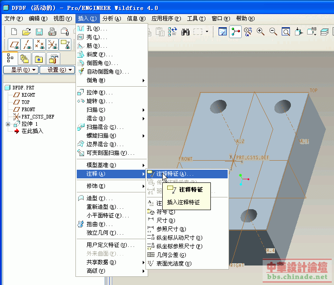
Task: Open the 显示(O) dropdown
Action: (21, 70)
